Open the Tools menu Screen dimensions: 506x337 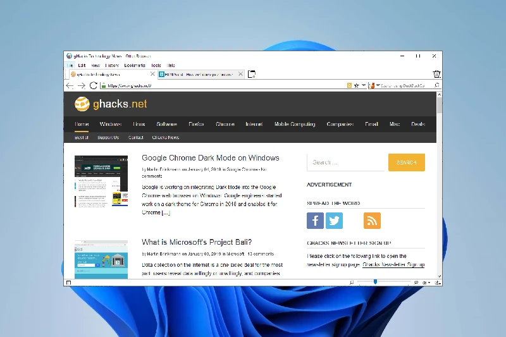point(156,65)
